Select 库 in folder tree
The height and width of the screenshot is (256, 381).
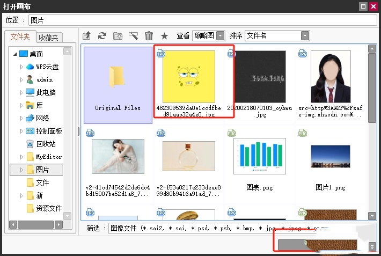(34, 105)
